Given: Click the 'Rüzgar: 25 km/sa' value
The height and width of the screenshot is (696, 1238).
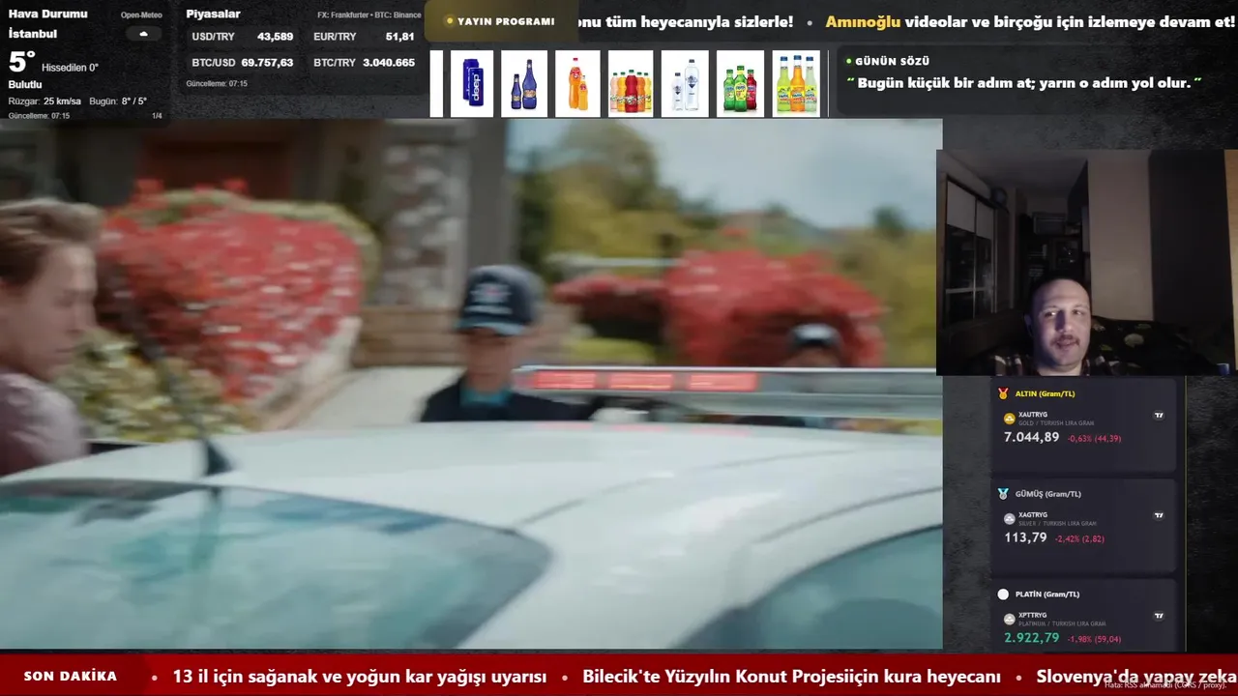Looking at the screenshot, I should pos(44,101).
